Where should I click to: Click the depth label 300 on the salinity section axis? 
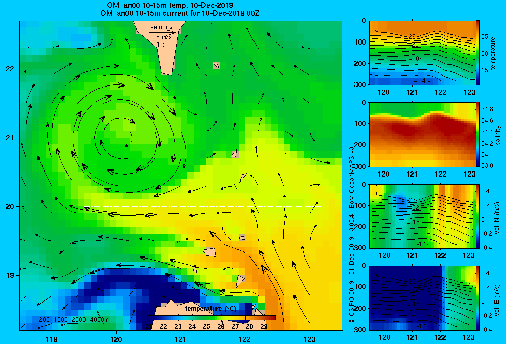[361, 166]
